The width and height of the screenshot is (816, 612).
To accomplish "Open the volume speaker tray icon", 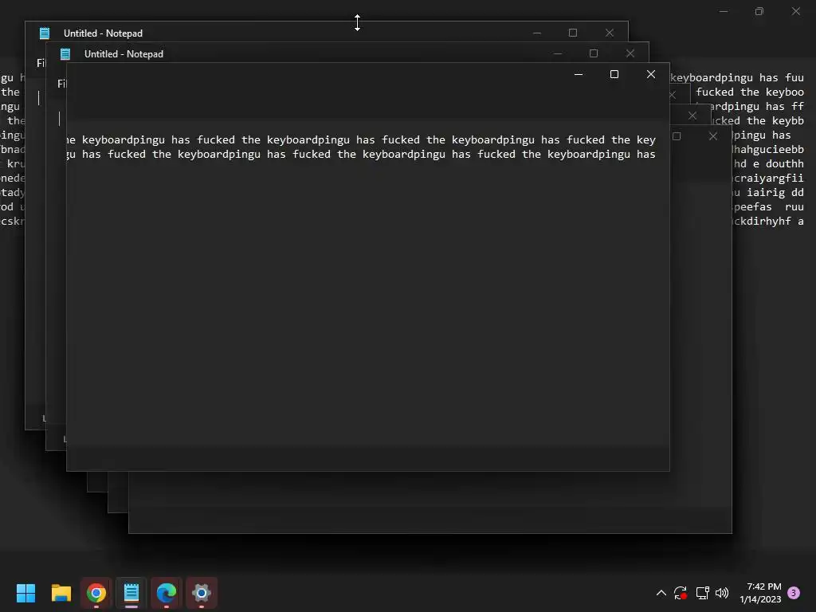I will pyautogui.click(x=722, y=593).
